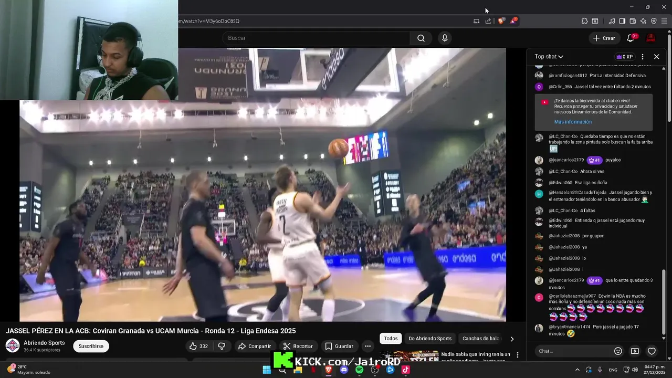Show next filter chips with the arrow

pyautogui.click(x=512, y=339)
